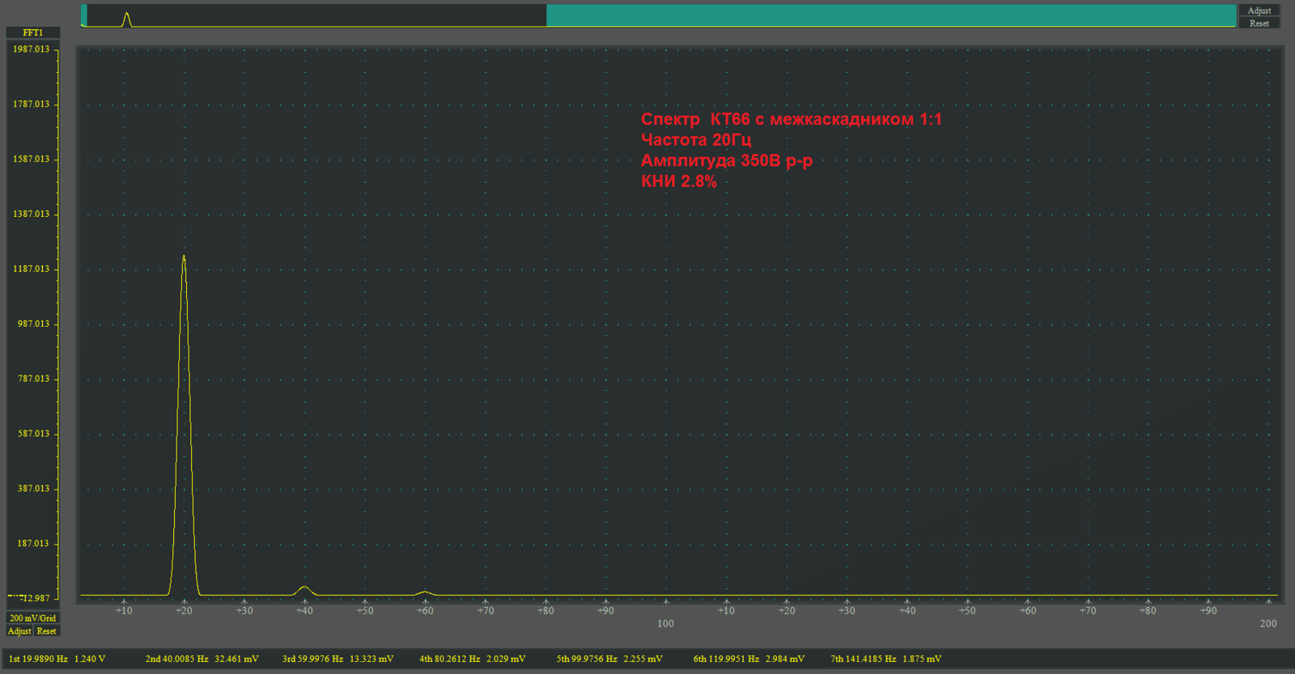Click the 7th 141.4185 Hz 1.875 mV readout
This screenshot has height=674, width=1295.
tap(885, 659)
